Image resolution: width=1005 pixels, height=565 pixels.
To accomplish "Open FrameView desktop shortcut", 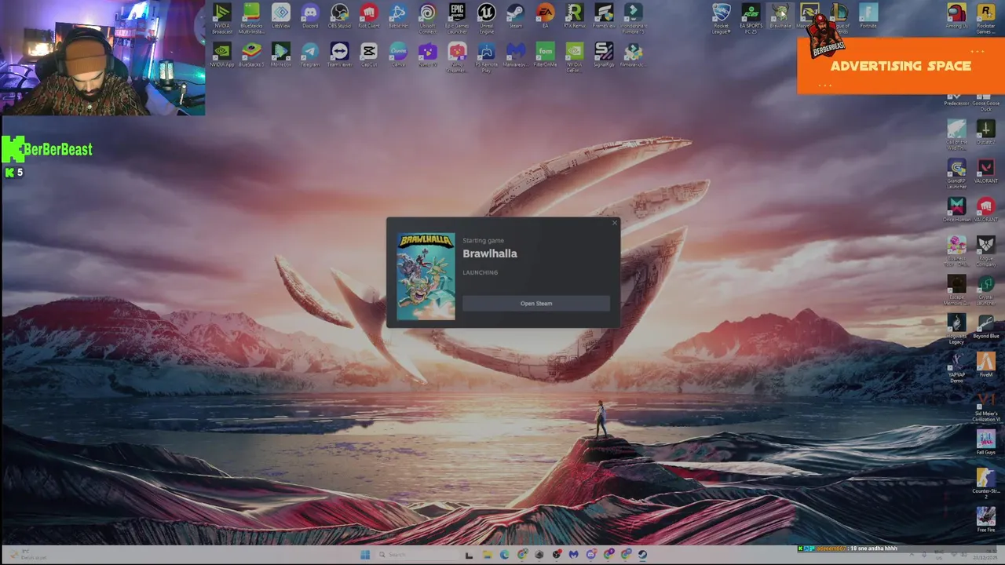I will tap(604, 16).
